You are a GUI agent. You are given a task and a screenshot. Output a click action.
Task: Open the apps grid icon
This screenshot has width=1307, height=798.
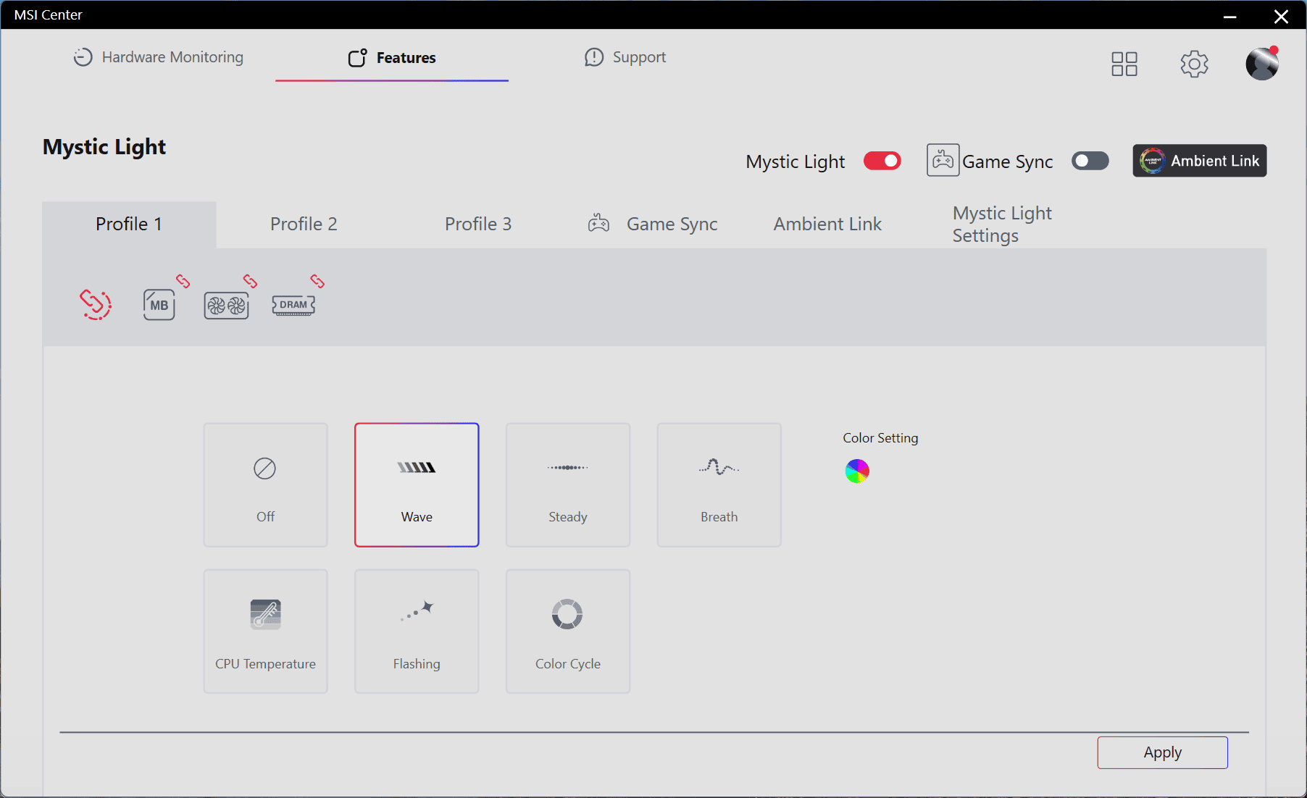pyautogui.click(x=1124, y=64)
